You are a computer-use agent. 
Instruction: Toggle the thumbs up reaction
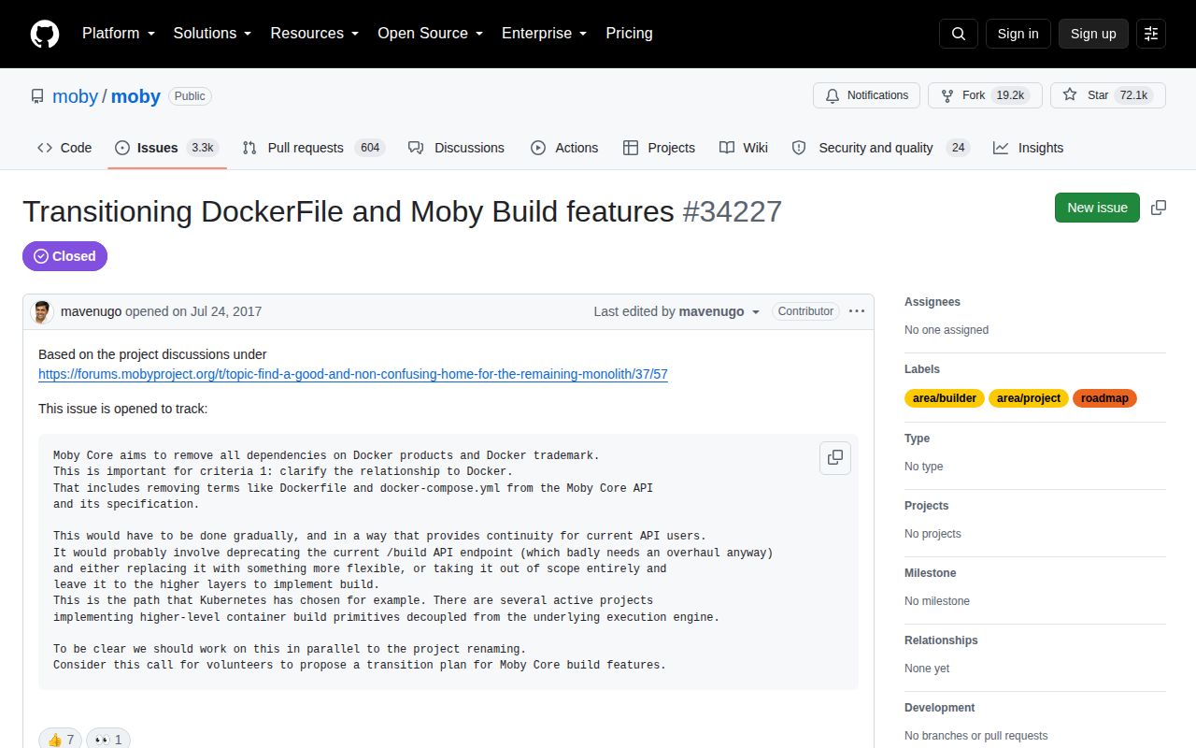point(61,739)
